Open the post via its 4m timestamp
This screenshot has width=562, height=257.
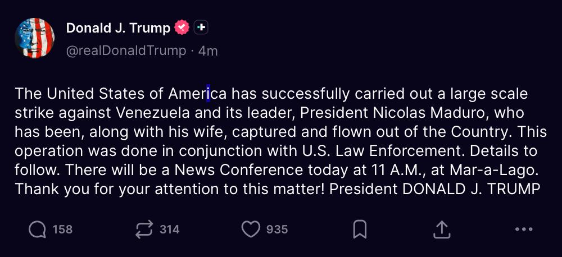coord(208,51)
